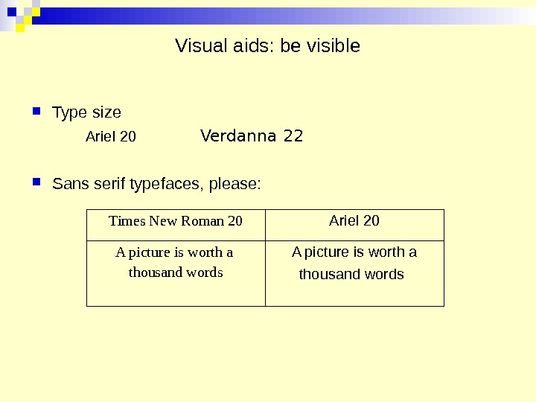Click the bullet beside "Sans serif typefaces, please:"

click(36, 182)
